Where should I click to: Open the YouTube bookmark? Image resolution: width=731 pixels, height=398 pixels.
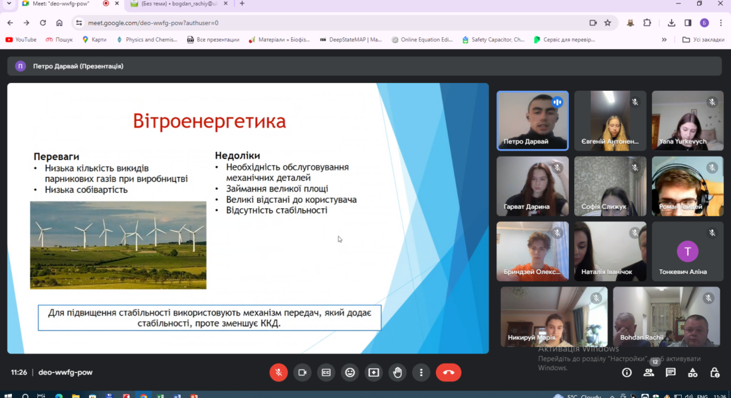point(21,40)
